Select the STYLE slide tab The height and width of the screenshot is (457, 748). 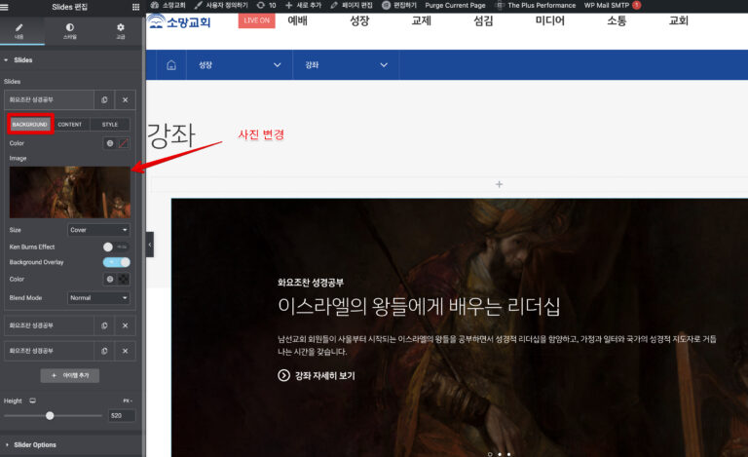110,124
